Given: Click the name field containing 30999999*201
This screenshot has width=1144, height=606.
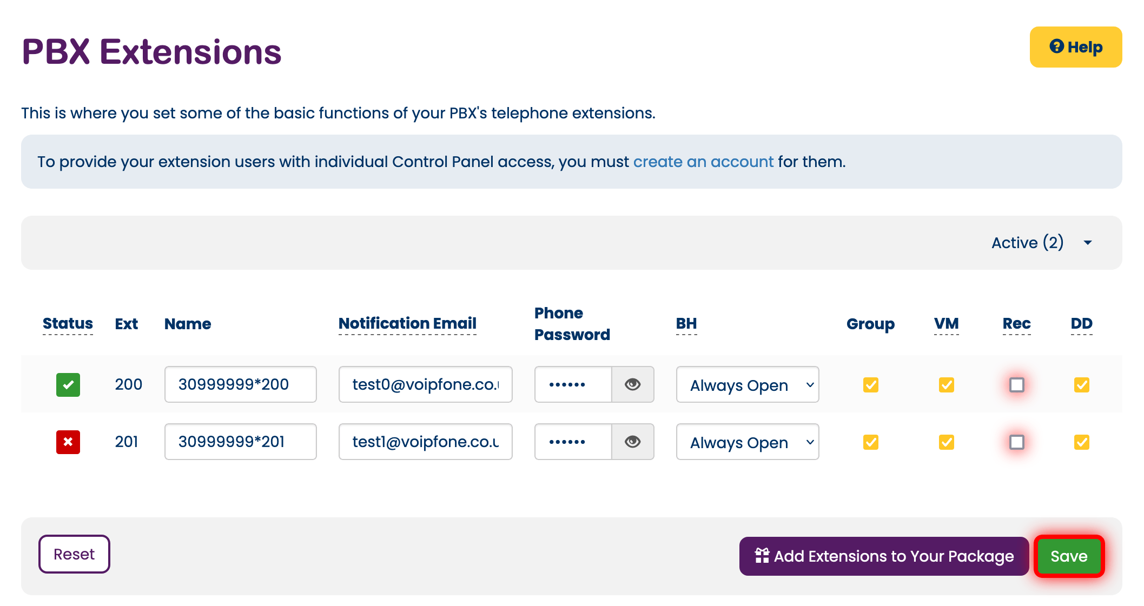Looking at the screenshot, I should [241, 442].
